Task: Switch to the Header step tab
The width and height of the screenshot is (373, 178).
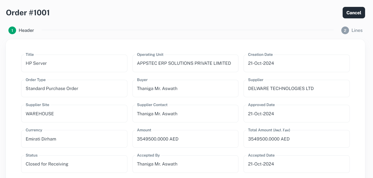Action: [26, 30]
